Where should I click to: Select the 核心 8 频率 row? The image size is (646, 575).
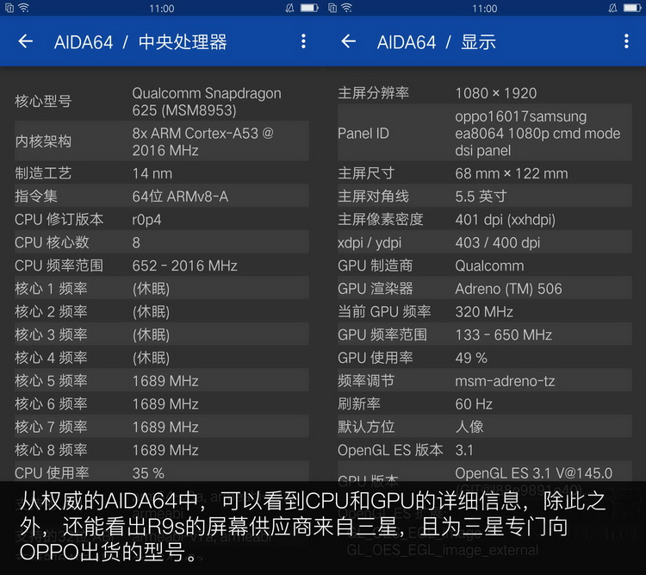pos(162,450)
